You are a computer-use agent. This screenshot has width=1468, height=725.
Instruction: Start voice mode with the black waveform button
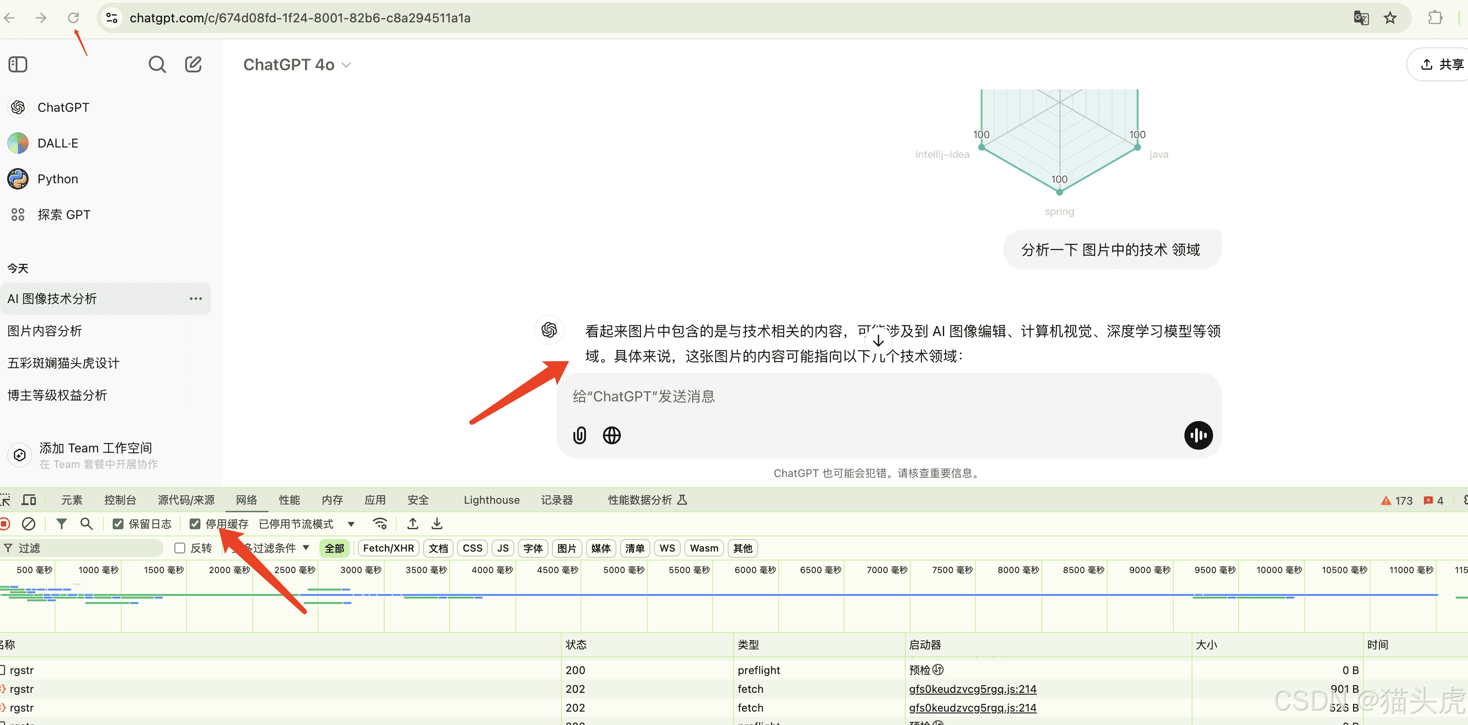(1198, 435)
